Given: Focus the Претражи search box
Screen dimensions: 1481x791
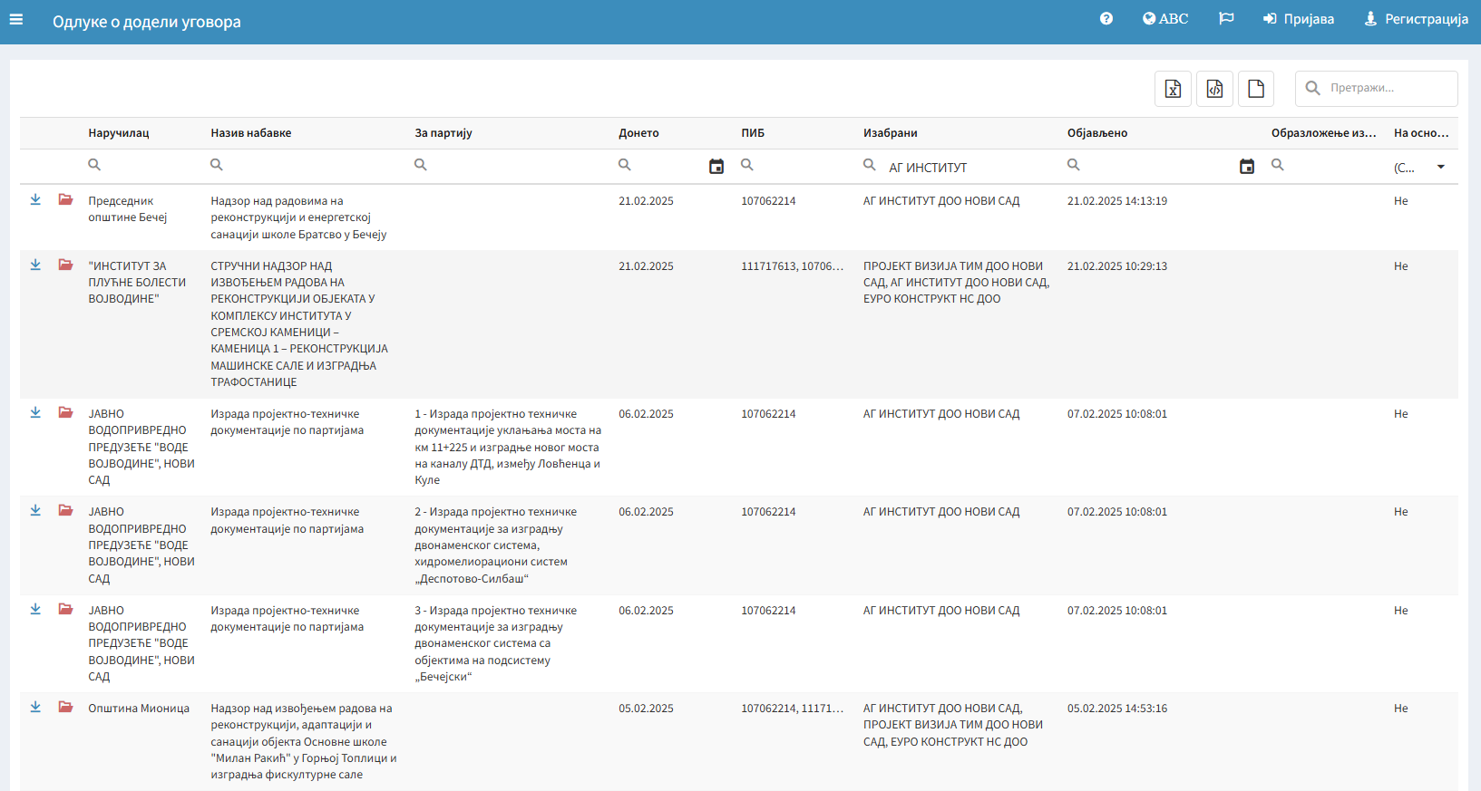Looking at the screenshot, I should pyautogui.click(x=1388, y=89).
